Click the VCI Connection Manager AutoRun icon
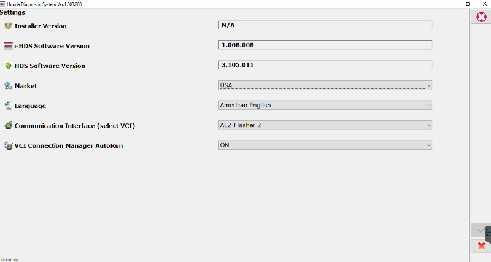Viewport: 491px width, 262px height. tap(8, 145)
